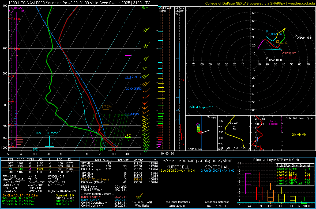Click the OMEGA label

pos(16,8)
